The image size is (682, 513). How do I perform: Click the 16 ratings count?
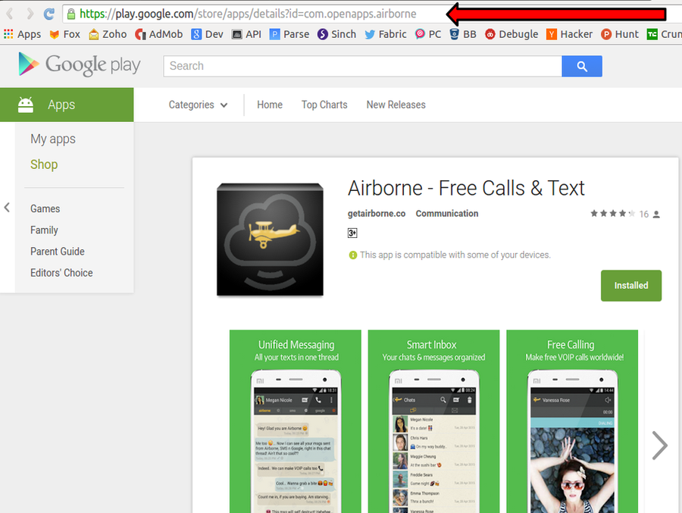point(643,214)
